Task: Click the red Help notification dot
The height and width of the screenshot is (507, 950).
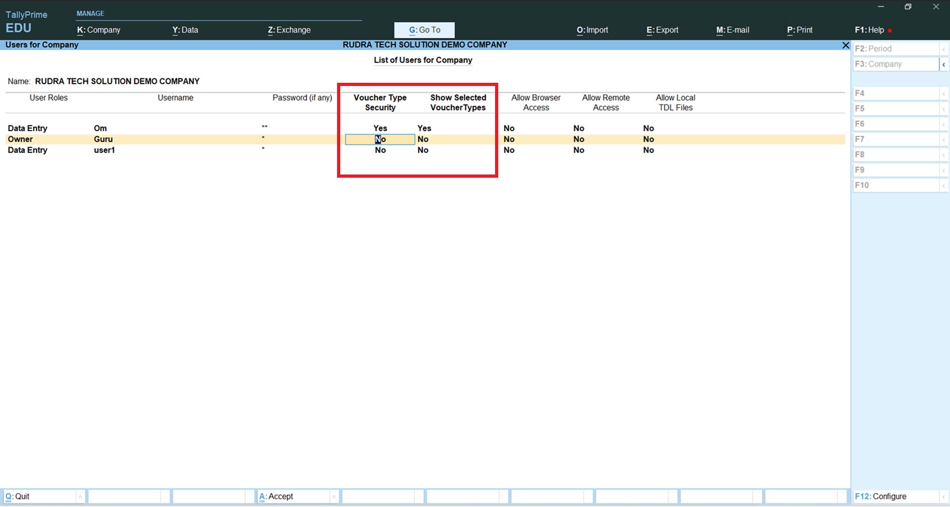Action: [x=889, y=31]
